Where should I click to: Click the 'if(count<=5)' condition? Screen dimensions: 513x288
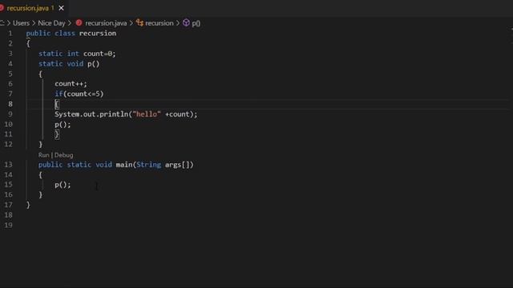click(x=79, y=94)
